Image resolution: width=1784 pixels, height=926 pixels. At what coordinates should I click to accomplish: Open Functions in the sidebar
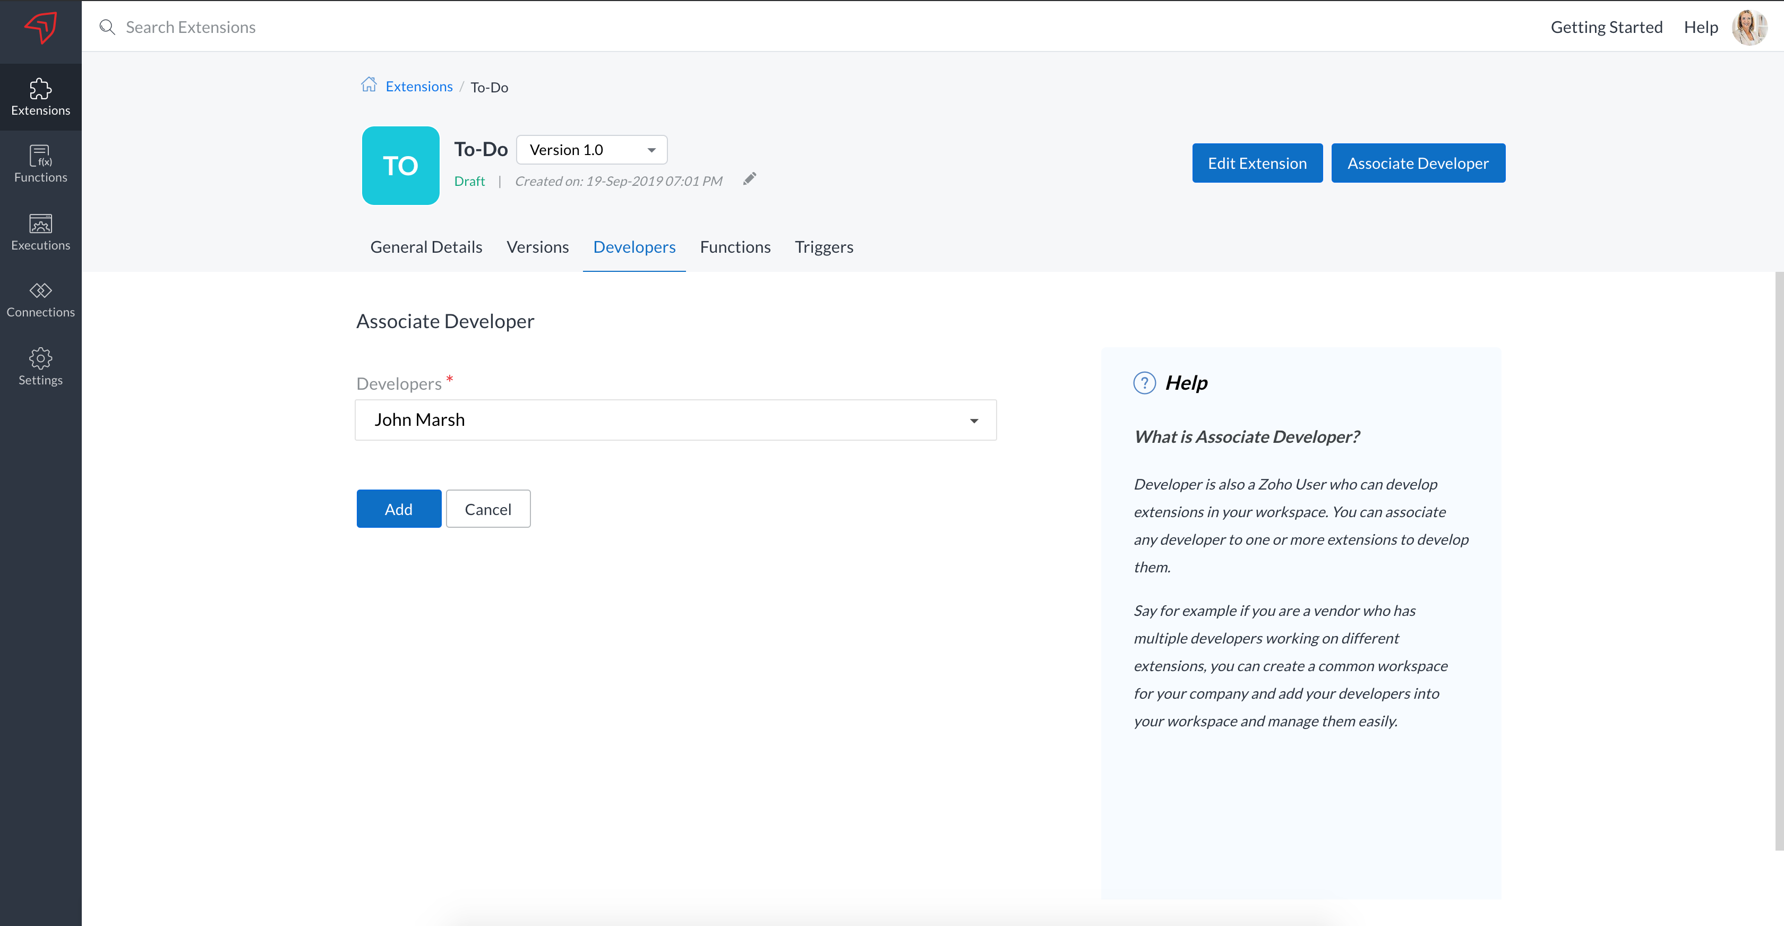[x=40, y=164]
